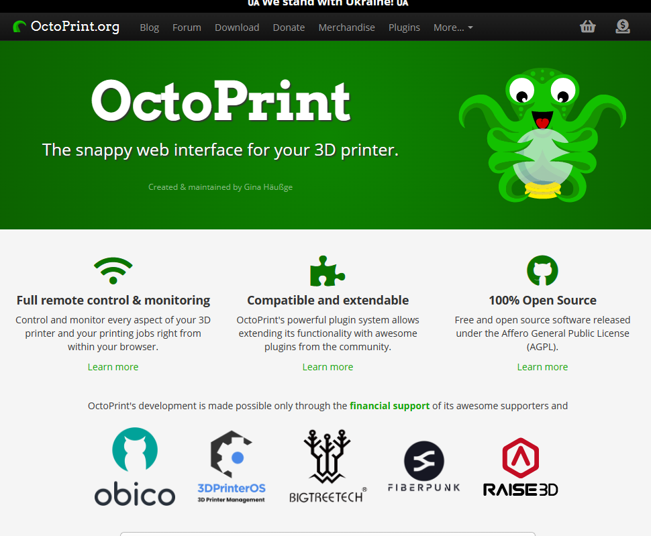
Task: Click Learn more under Full remote control
Action: pos(113,367)
